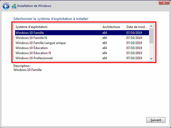
Task: Select the highlighted Windows 10 Famille row
Action: (x=29, y=33)
